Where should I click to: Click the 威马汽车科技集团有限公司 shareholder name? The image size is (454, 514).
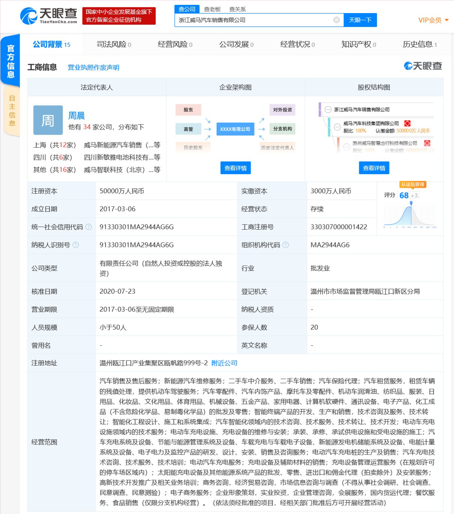[x=371, y=123]
